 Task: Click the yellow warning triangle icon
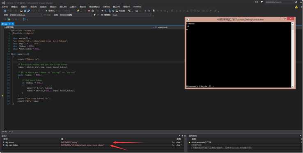[296, 7]
